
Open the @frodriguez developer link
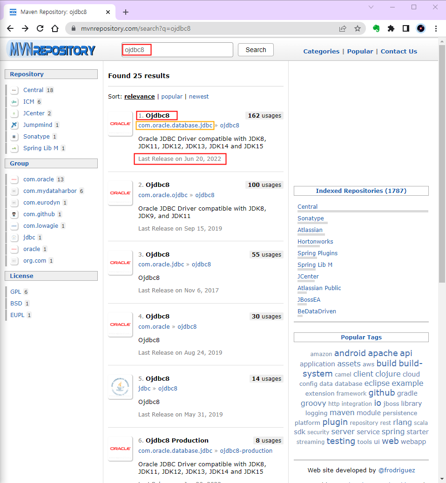pyautogui.click(x=397, y=470)
